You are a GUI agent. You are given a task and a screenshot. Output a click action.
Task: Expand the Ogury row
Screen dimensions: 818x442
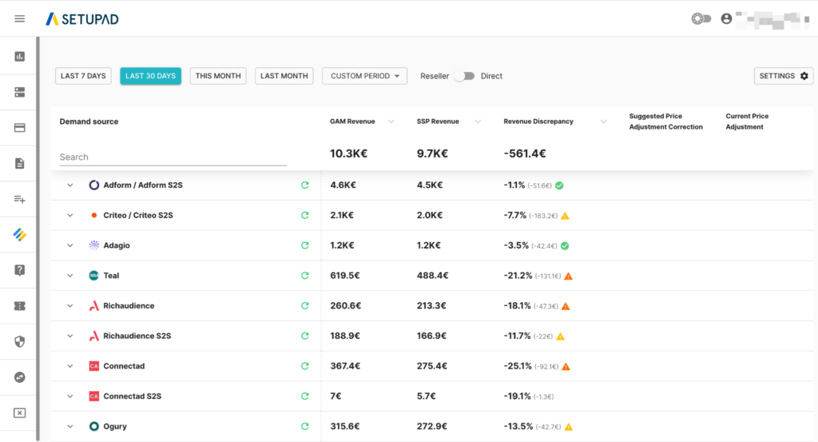pos(70,426)
